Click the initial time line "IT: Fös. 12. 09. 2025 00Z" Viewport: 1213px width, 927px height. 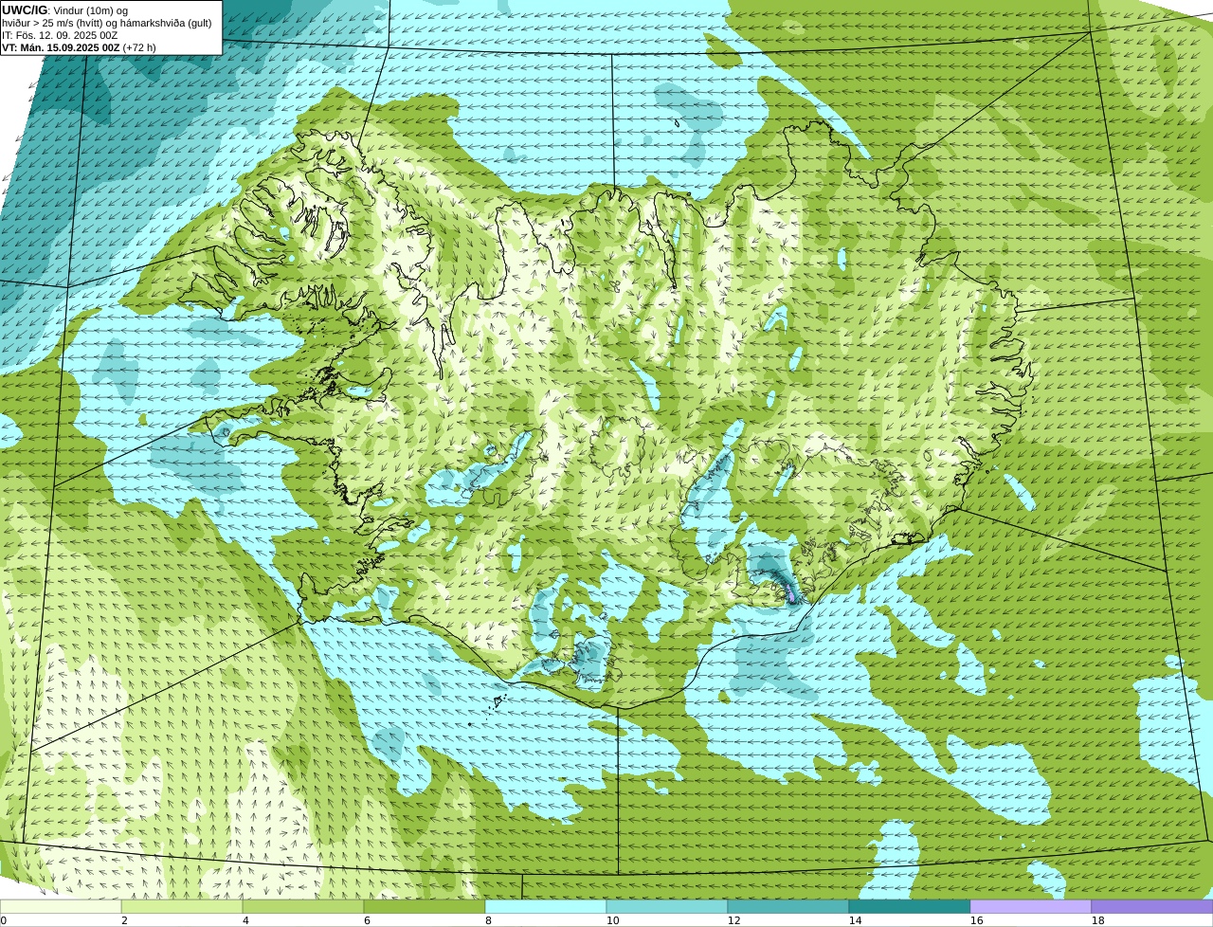click(60, 35)
